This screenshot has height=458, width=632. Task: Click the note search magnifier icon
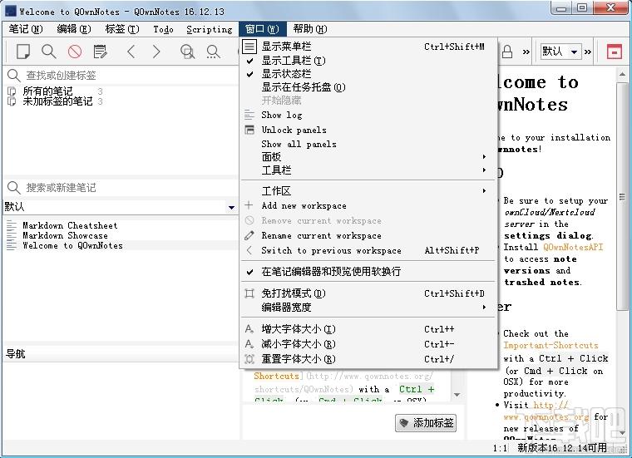pyautogui.click(x=13, y=187)
